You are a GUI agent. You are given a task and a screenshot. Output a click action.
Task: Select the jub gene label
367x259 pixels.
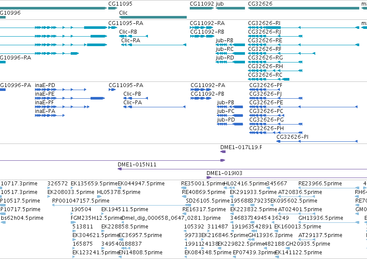pos(220,4)
